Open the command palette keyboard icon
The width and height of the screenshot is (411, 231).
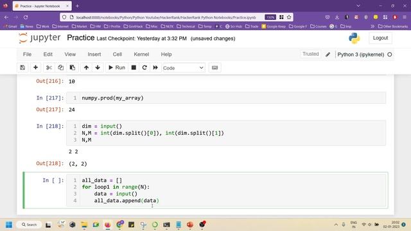[x=214, y=67]
